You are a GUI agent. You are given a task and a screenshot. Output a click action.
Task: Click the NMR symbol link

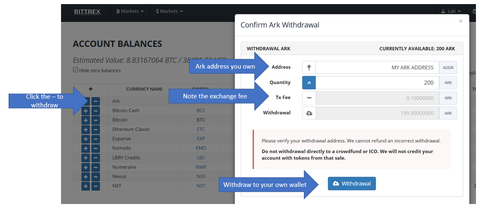tap(201, 167)
